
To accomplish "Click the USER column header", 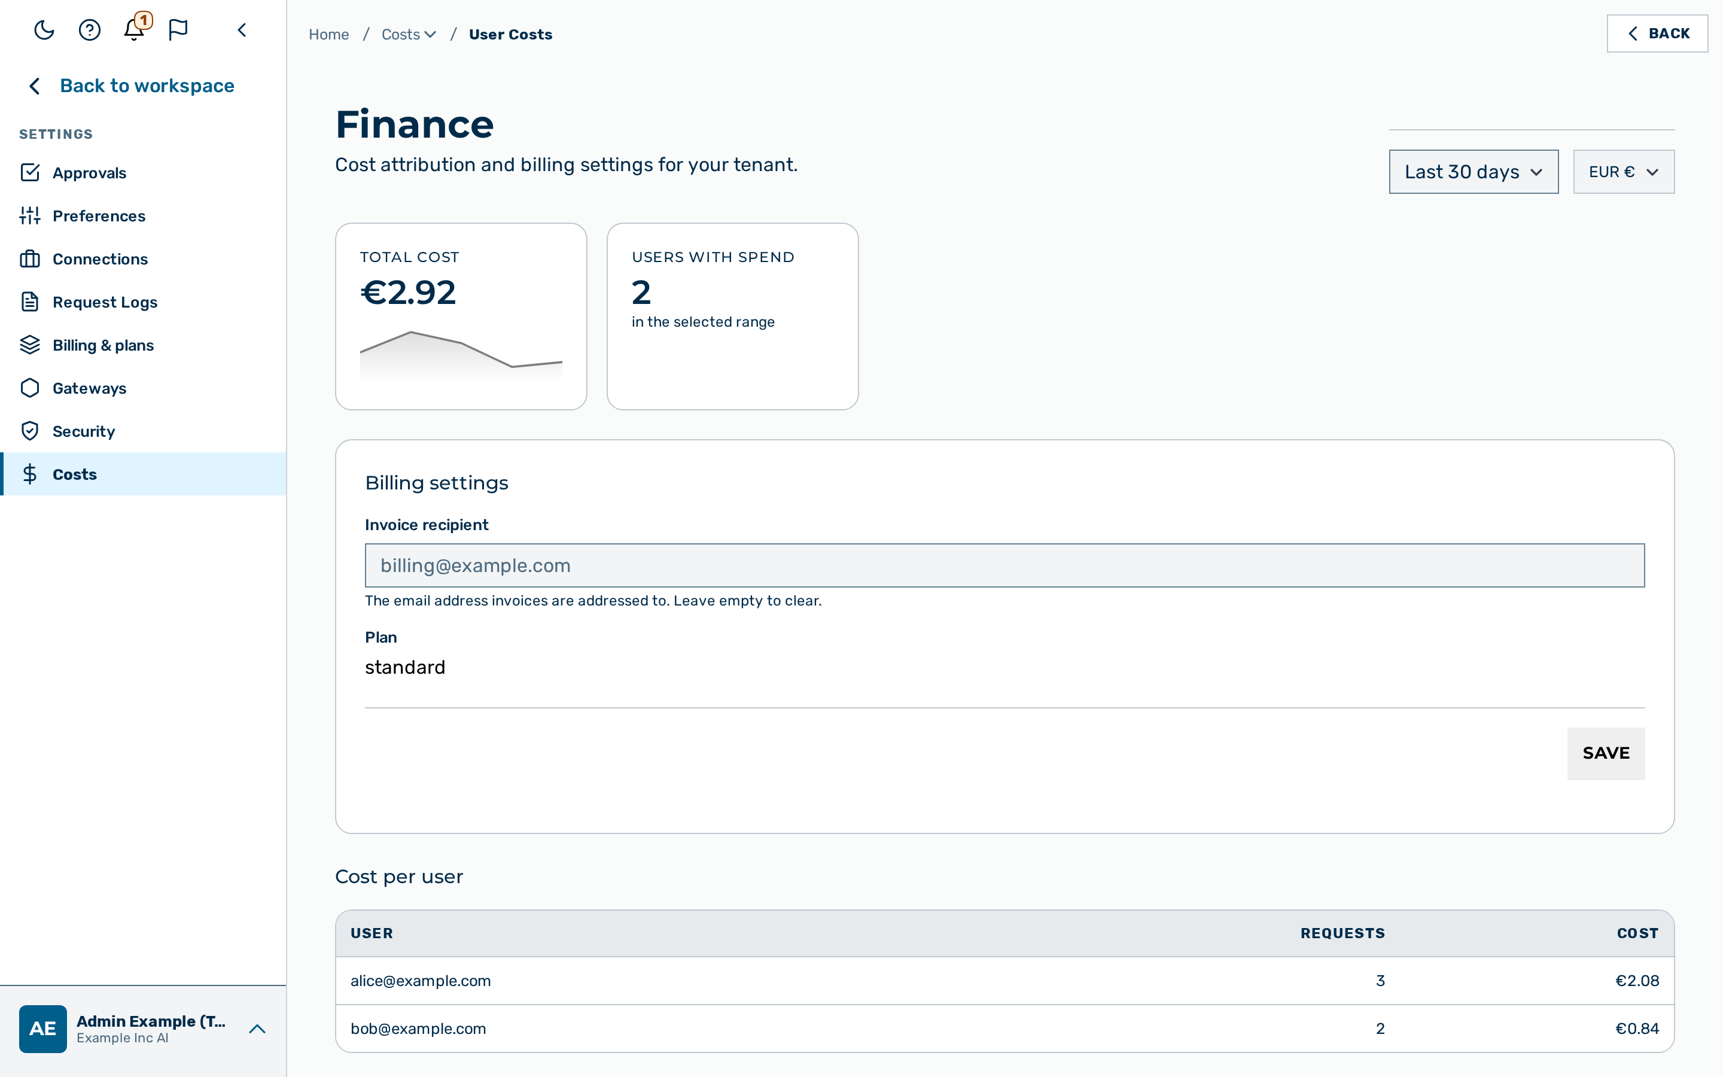I will click(x=372, y=933).
